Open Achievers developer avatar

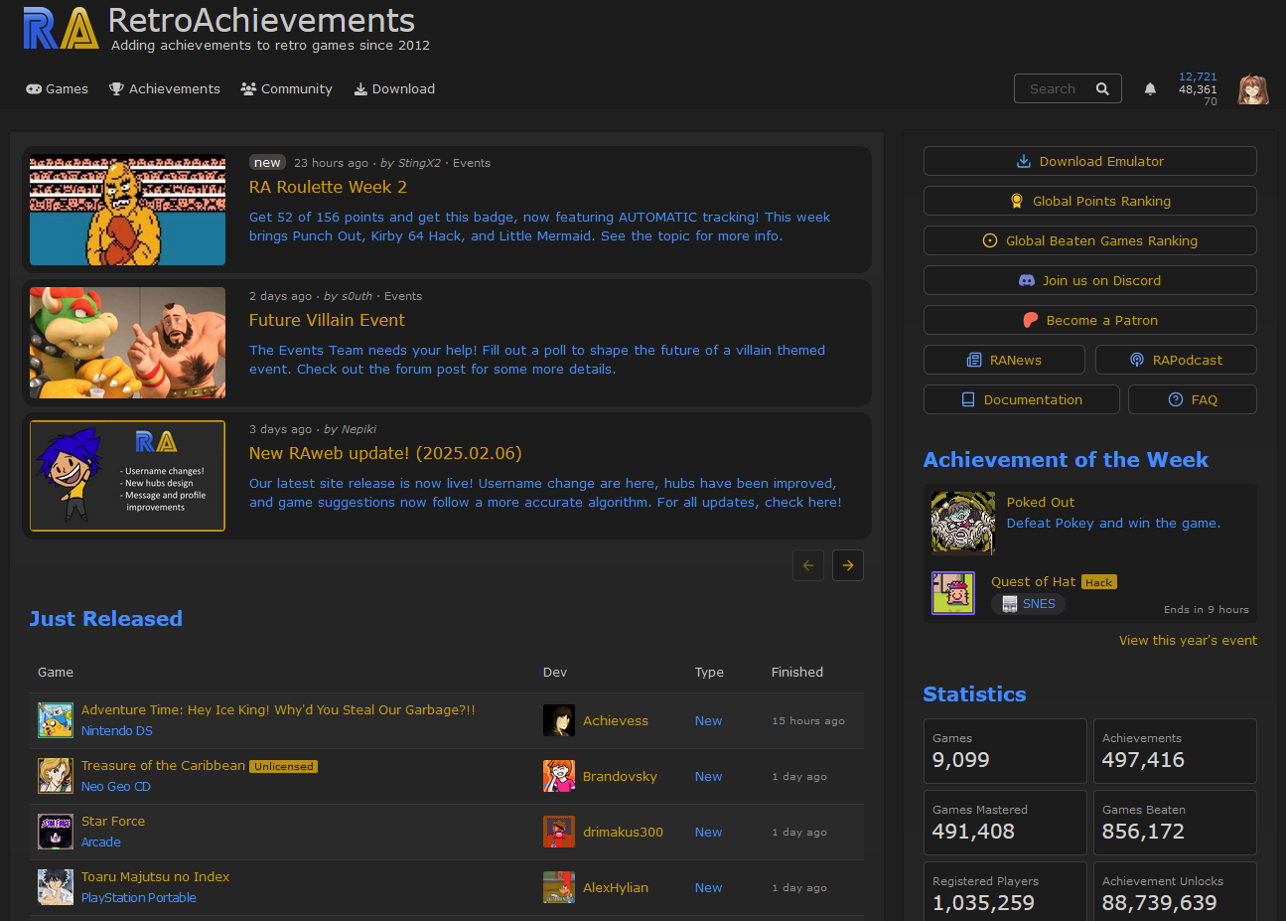[558, 720]
